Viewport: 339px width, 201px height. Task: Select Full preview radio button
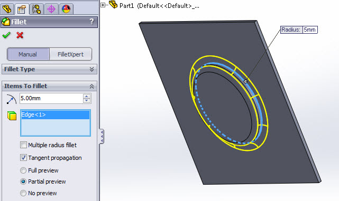pyautogui.click(x=23, y=170)
